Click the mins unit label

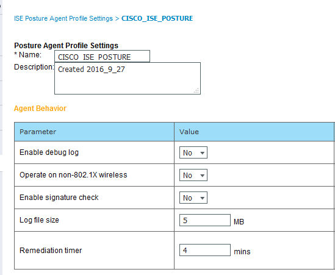click(x=242, y=251)
